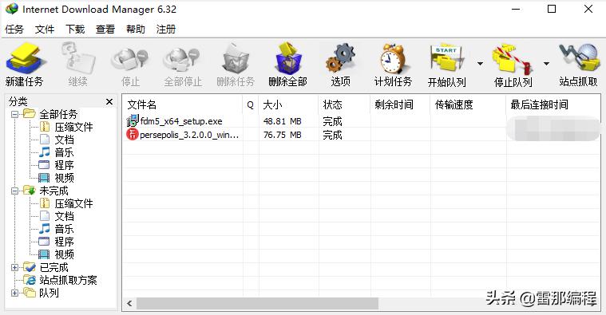The height and width of the screenshot is (315, 606).
Task: Sort by the Q column header
Action: click(251, 104)
